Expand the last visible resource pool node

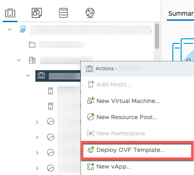[x=37, y=168]
